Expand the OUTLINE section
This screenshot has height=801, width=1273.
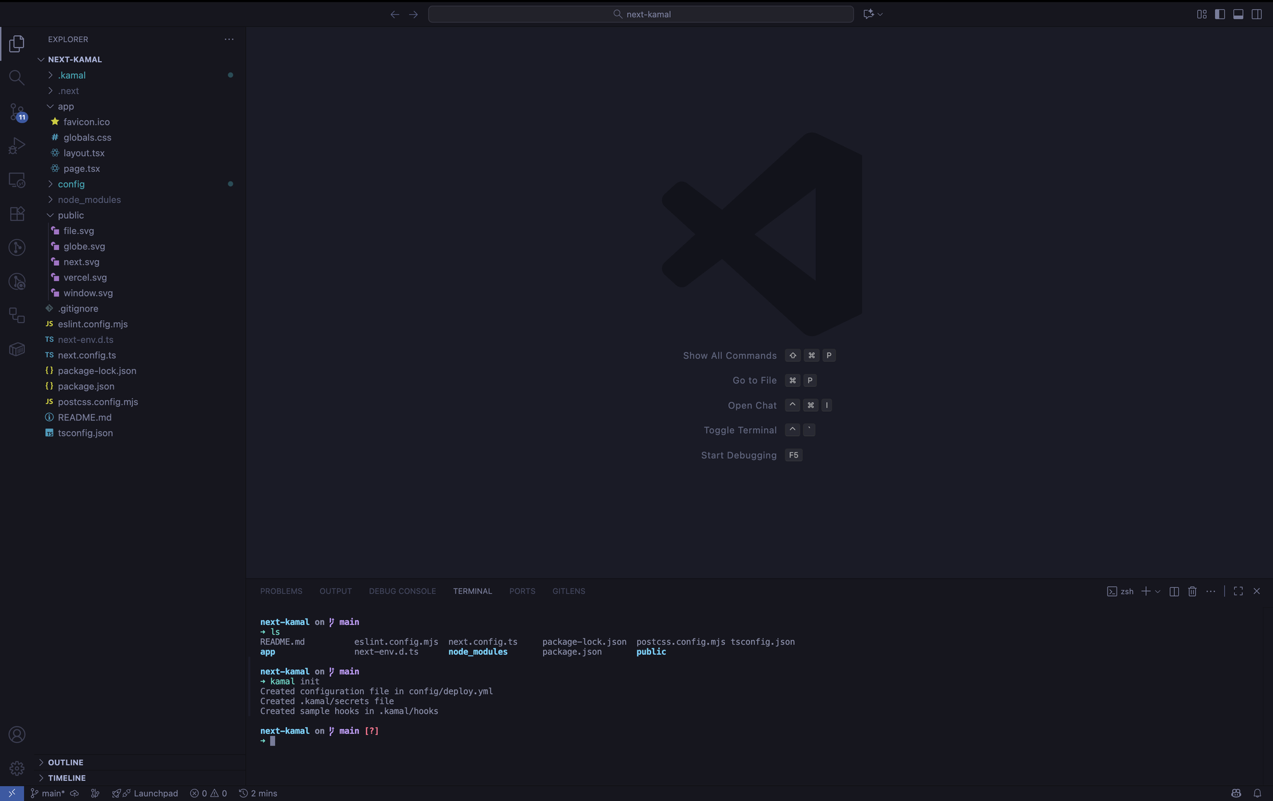65,762
